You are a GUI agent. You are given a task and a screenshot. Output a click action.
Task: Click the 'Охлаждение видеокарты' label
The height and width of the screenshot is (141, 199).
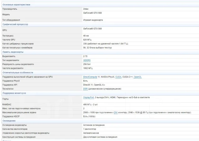pyautogui.click(x=14, y=125)
